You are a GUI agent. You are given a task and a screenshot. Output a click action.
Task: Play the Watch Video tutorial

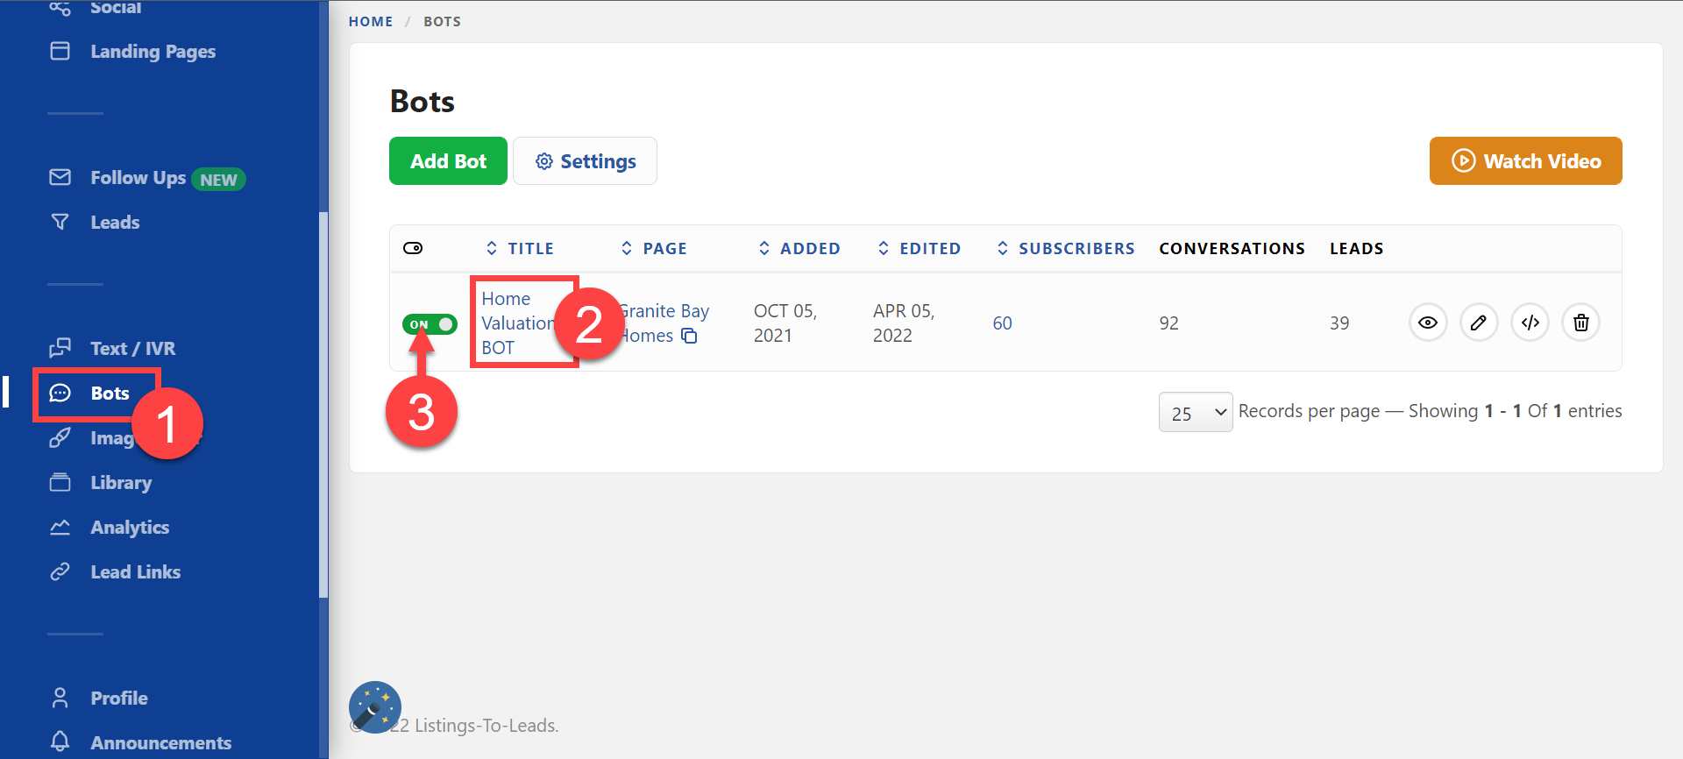click(1525, 161)
